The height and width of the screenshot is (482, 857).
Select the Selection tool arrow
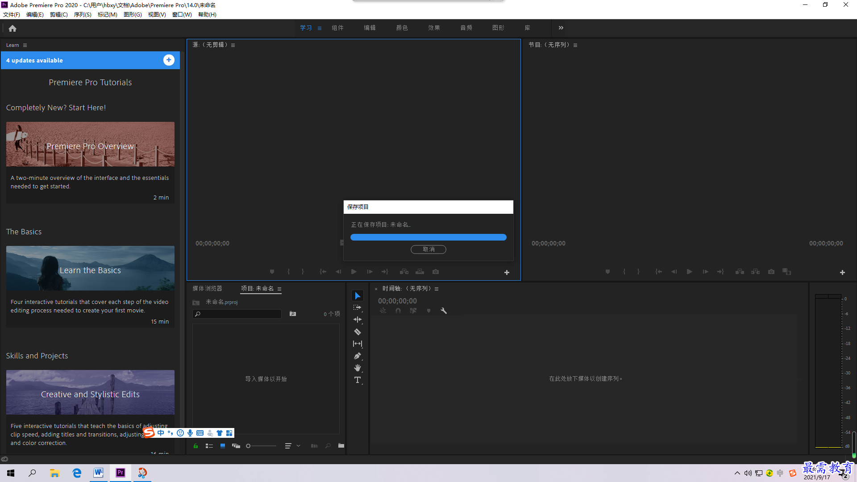pos(358,296)
